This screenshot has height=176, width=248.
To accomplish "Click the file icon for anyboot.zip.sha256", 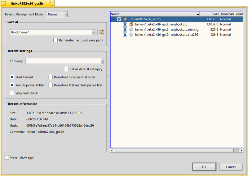I will point(131,35).
